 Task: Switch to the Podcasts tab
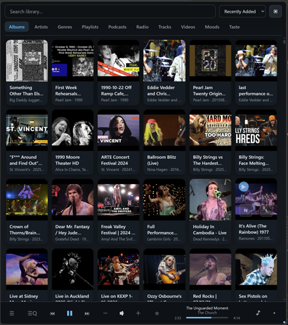117,27
